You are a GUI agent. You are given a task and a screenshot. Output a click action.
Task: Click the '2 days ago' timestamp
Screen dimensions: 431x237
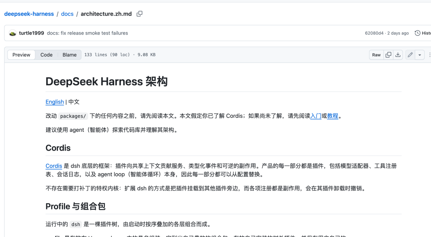[398, 33]
